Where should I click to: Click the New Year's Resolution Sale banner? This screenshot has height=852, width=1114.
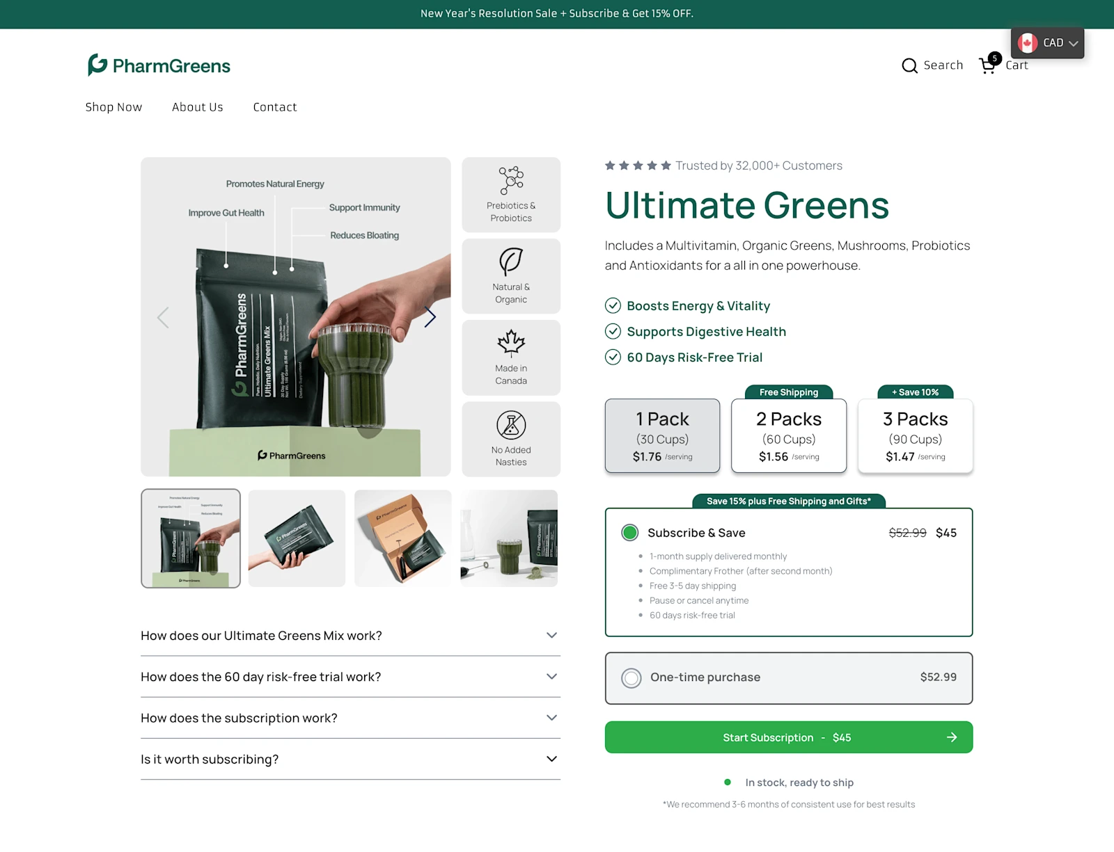(557, 14)
